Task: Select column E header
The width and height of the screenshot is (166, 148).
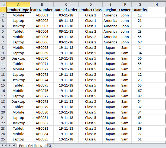Action: pyautogui.click(x=110, y=4)
